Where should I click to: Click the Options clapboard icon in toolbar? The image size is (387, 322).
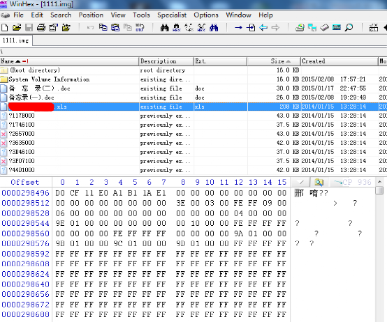374,27
